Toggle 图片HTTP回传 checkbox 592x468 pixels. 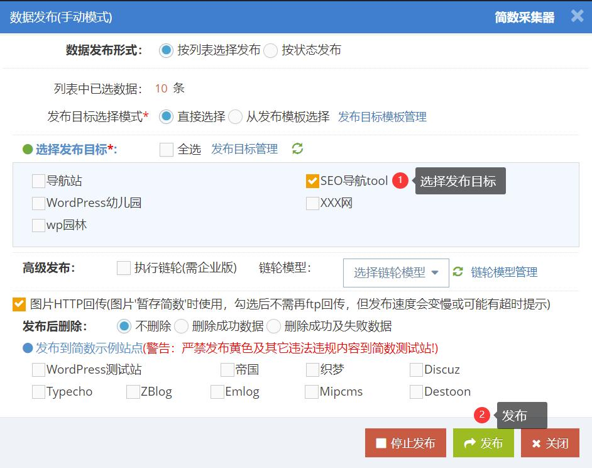coord(19,304)
